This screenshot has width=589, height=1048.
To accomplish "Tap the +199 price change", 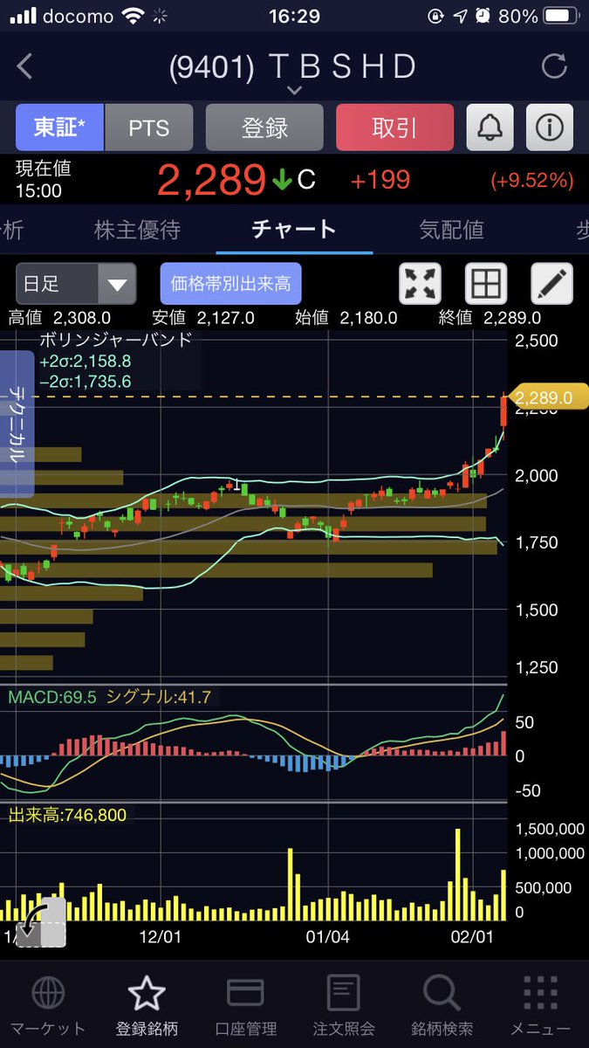I will point(380,181).
